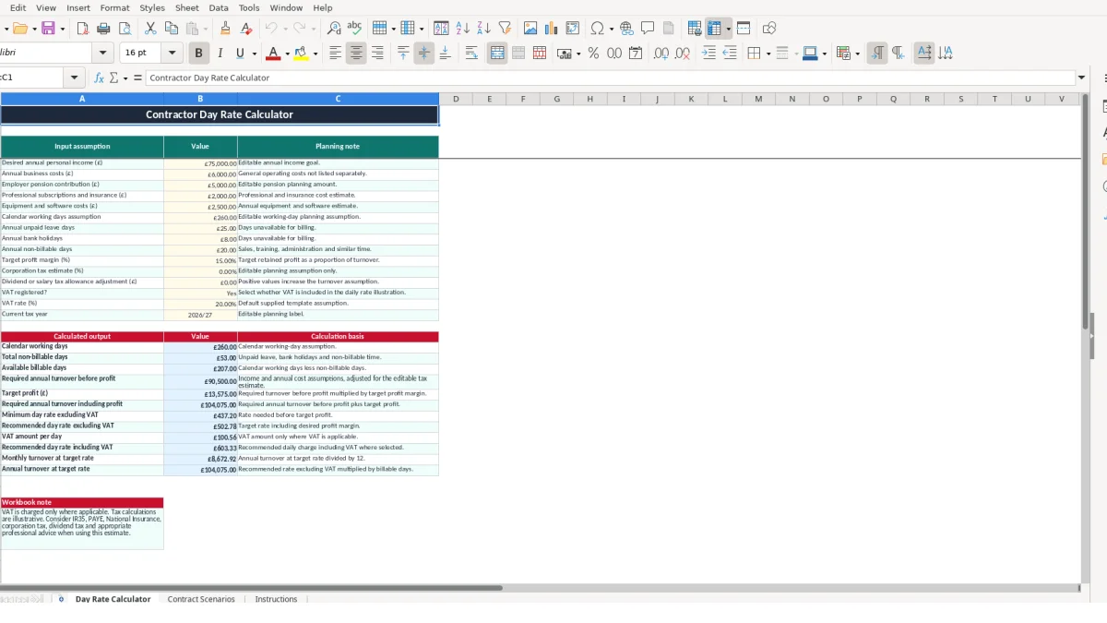Open the background color dropdown arrow
This screenshot has height=623, width=1107.
[x=824, y=54]
